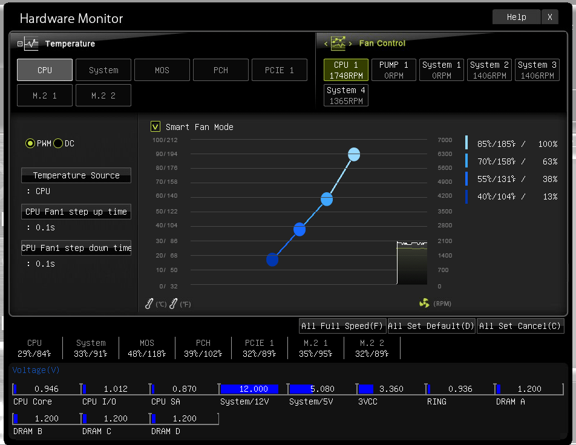576x445 pixels.
Task: Open CPU Fan1 step down time setting
Action: click(x=76, y=248)
